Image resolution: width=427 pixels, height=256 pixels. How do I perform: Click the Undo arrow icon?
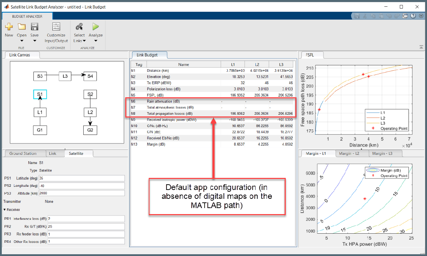tap(389, 16)
